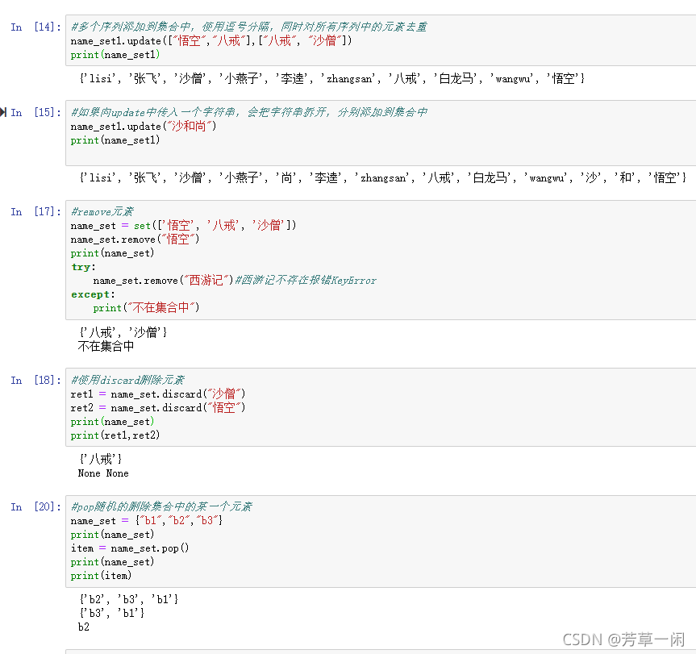This screenshot has width=696, height=654.
Task: Click the print(item) line
Action: (x=101, y=576)
